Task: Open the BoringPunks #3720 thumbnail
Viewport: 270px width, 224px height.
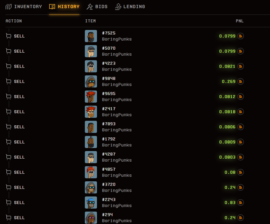Action: [x=91, y=188]
